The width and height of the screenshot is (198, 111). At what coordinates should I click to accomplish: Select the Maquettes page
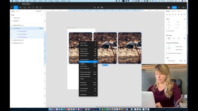(16, 21)
